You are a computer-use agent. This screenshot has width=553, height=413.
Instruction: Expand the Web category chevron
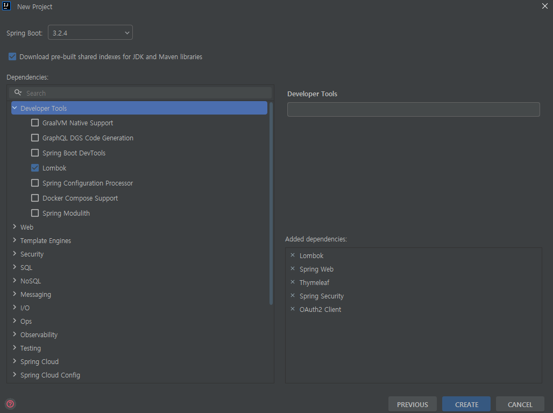(x=15, y=226)
